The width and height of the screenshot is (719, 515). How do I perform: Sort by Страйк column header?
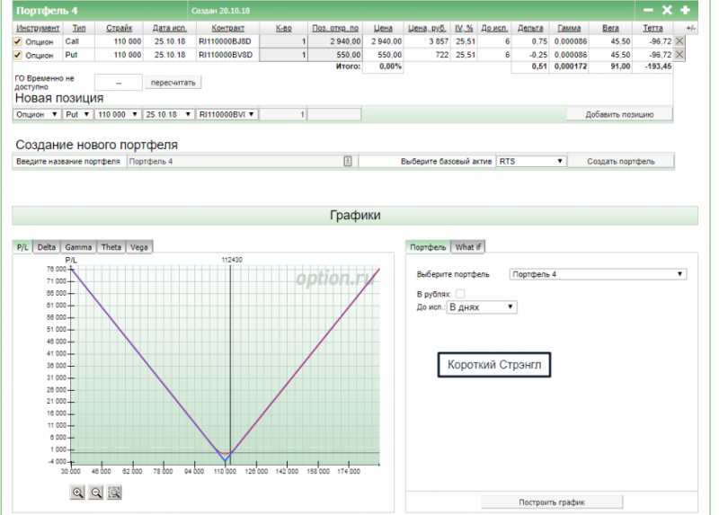click(120, 28)
